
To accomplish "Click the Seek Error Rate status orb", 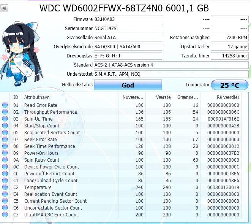I will (x=5, y=139).
